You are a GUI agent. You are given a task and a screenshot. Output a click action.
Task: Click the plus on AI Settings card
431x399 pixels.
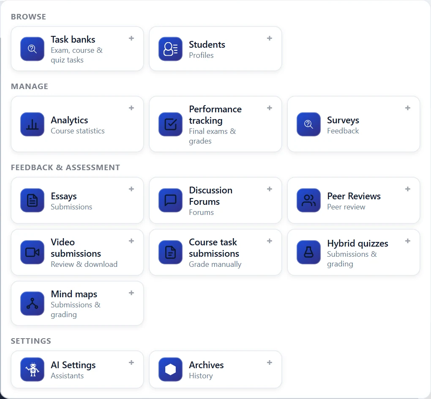point(131,362)
